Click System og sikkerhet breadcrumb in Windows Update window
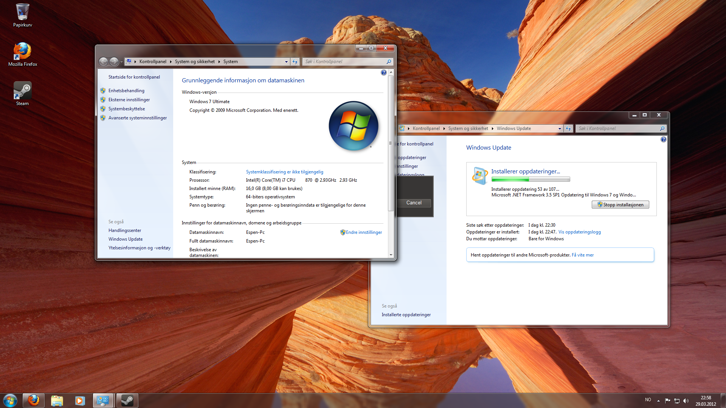 pyautogui.click(x=468, y=128)
